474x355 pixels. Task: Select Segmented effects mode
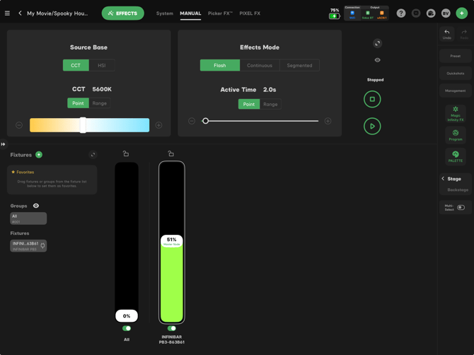point(299,65)
